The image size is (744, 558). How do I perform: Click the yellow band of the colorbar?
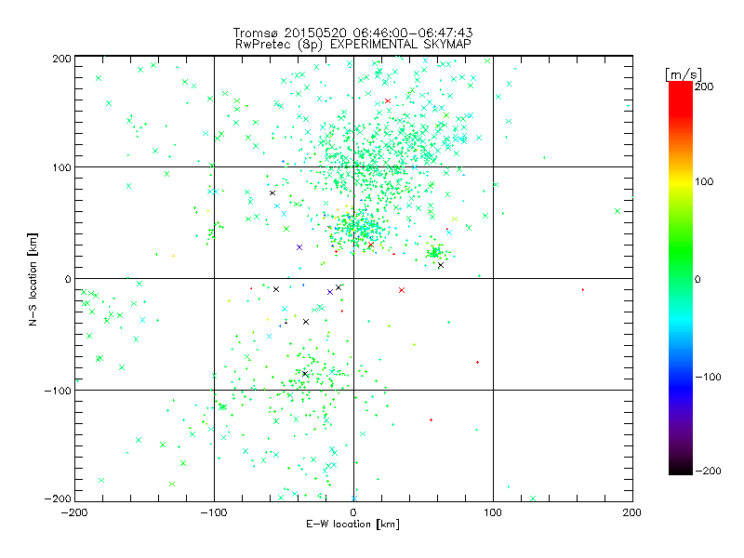[x=681, y=182]
